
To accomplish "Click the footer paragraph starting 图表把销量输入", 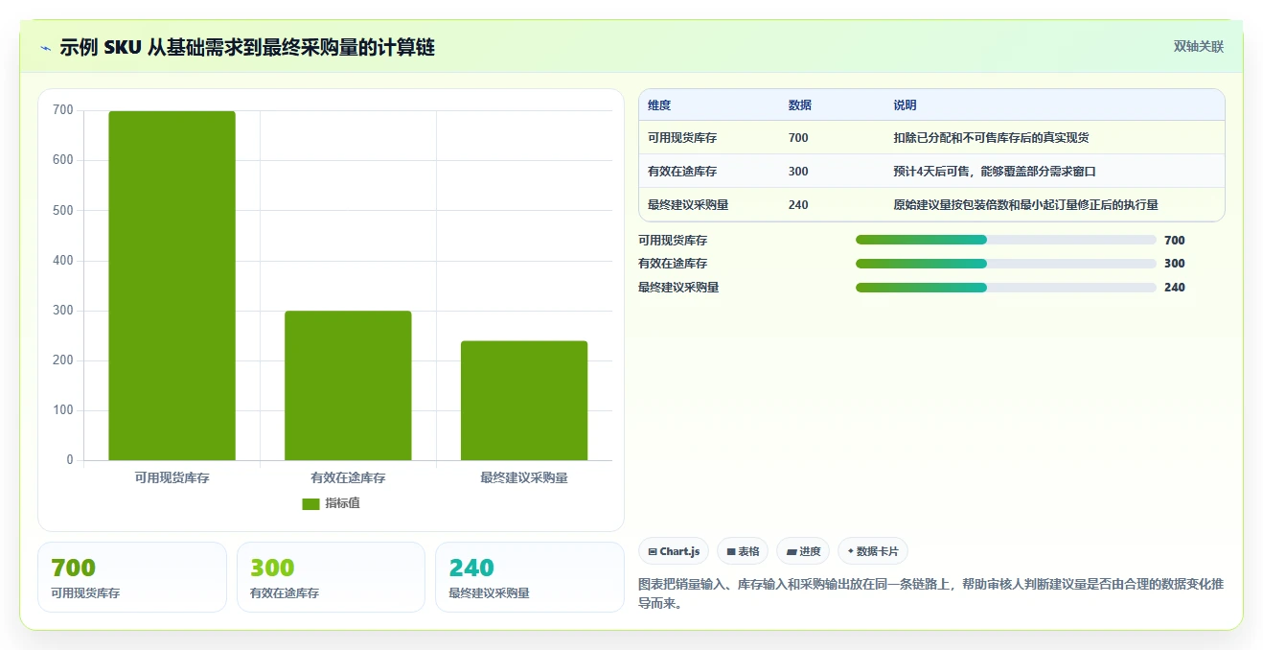I will (x=930, y=594).
